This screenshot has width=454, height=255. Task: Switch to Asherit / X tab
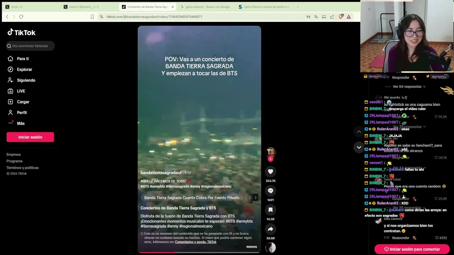click(89, 7)
